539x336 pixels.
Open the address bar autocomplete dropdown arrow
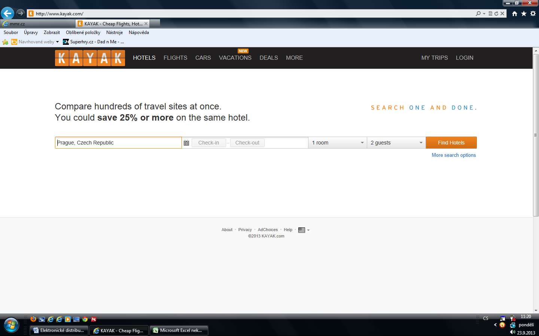click(x=484, y=13)
